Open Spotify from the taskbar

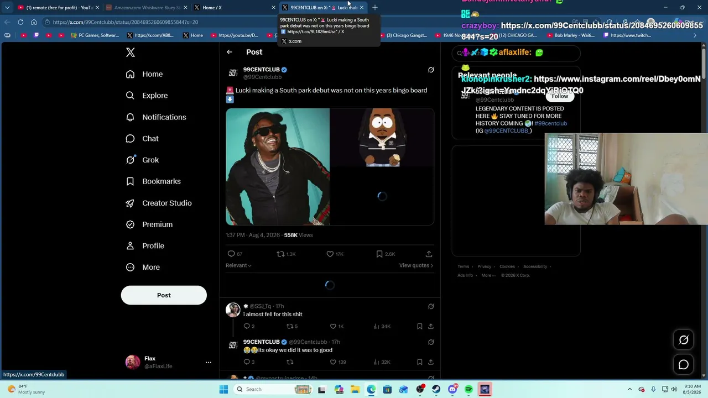469,389
